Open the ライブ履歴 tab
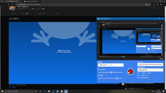 [x=26, y=14]
